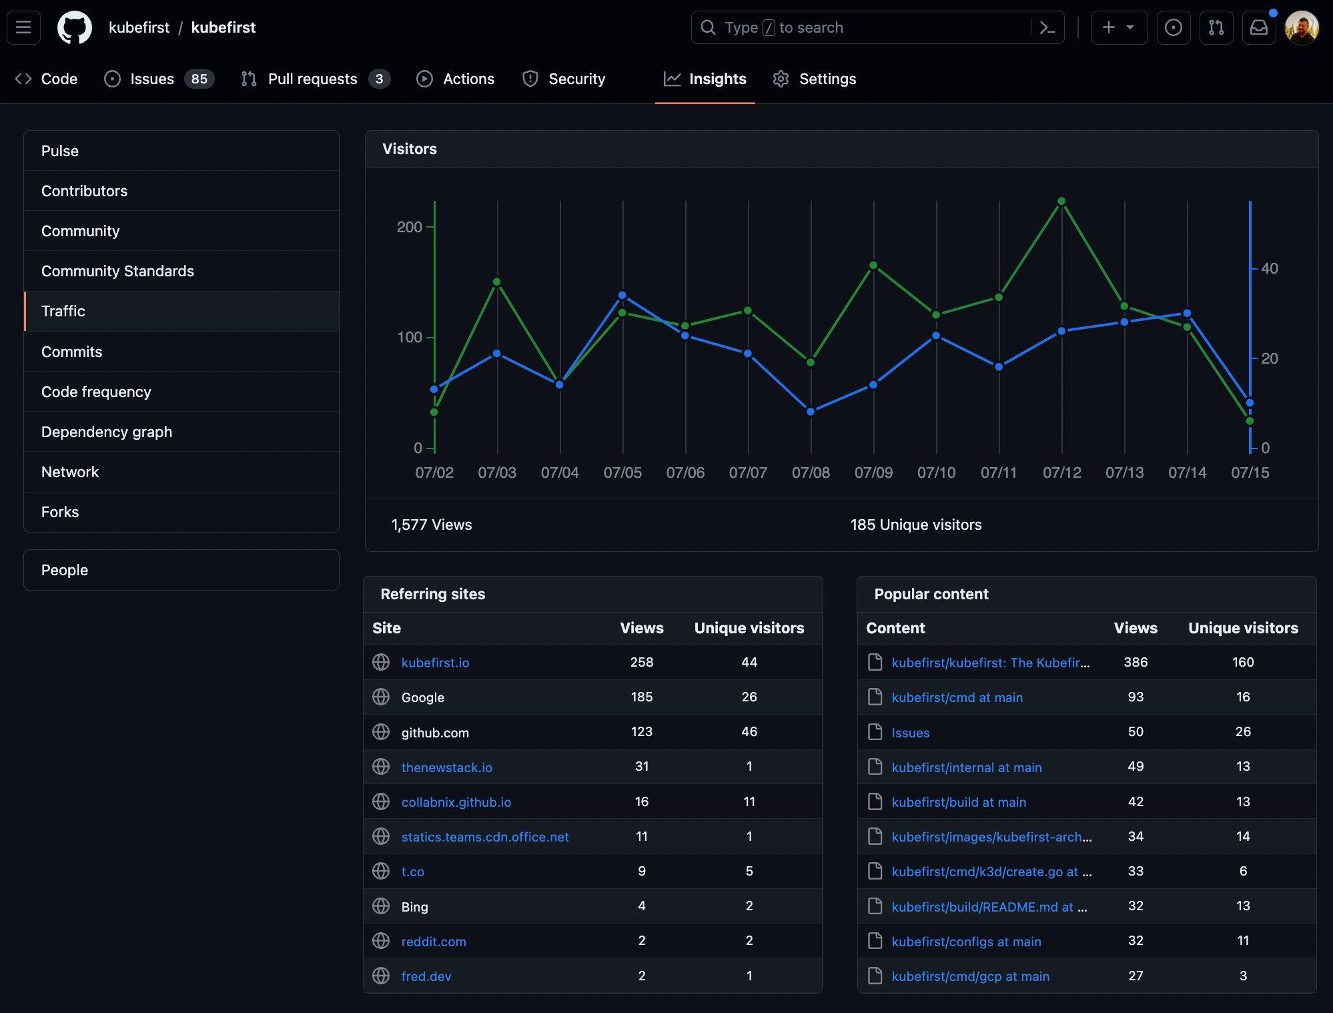1333x1013 pixels.
Task: Click the GitHub Octocat logo
Action: coord(74,27)
